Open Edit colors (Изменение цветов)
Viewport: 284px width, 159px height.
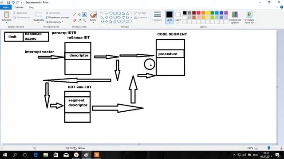pyautogui.click(x=235, y=17)
